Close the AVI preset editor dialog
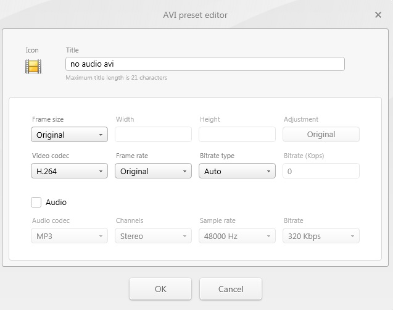This screenshot has width=393, height=310. [378, 15]
